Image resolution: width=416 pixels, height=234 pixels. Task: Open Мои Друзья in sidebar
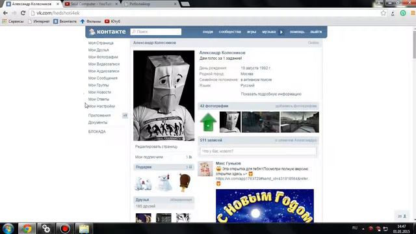coord(98,50)
